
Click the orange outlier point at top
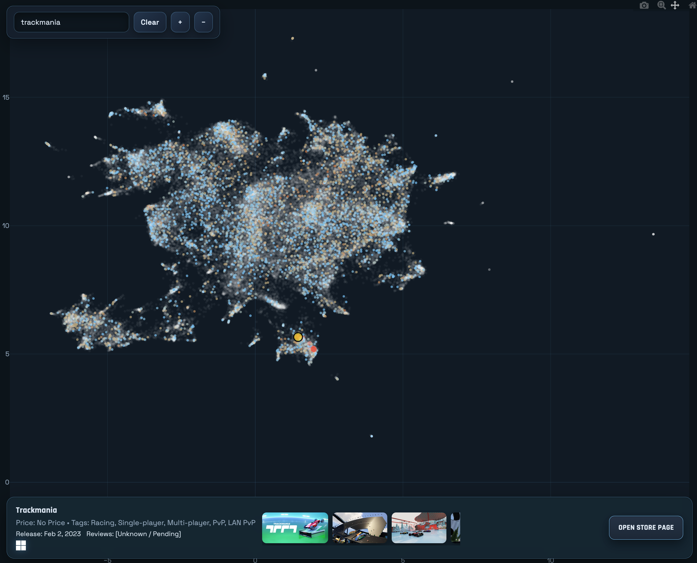click(293, 38)
